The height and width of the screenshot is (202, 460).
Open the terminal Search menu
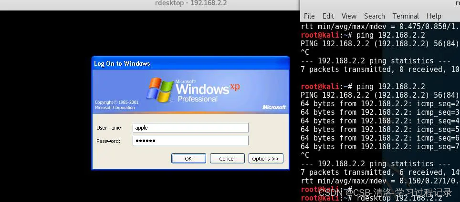pyautogui.click(x=374, y=16)
